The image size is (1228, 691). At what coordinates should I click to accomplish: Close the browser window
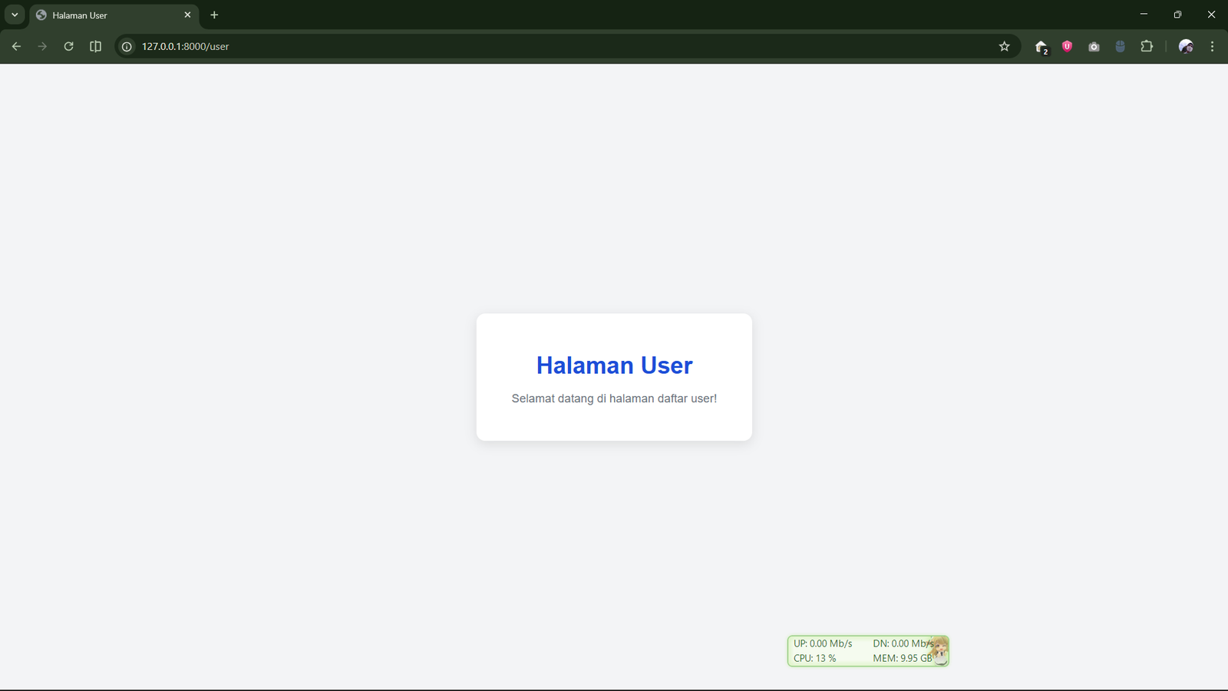[x=1211, y=15]
